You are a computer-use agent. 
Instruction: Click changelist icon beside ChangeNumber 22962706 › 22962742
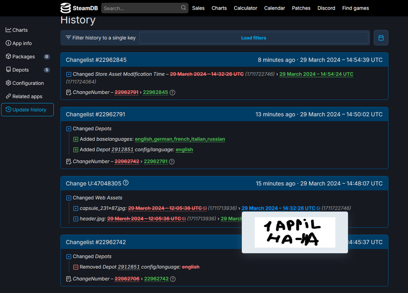(69, 279)
